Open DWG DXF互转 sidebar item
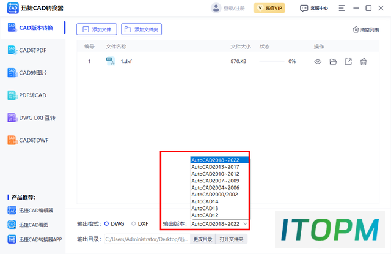The image size is (391, 254). click(x=33, y=118)
